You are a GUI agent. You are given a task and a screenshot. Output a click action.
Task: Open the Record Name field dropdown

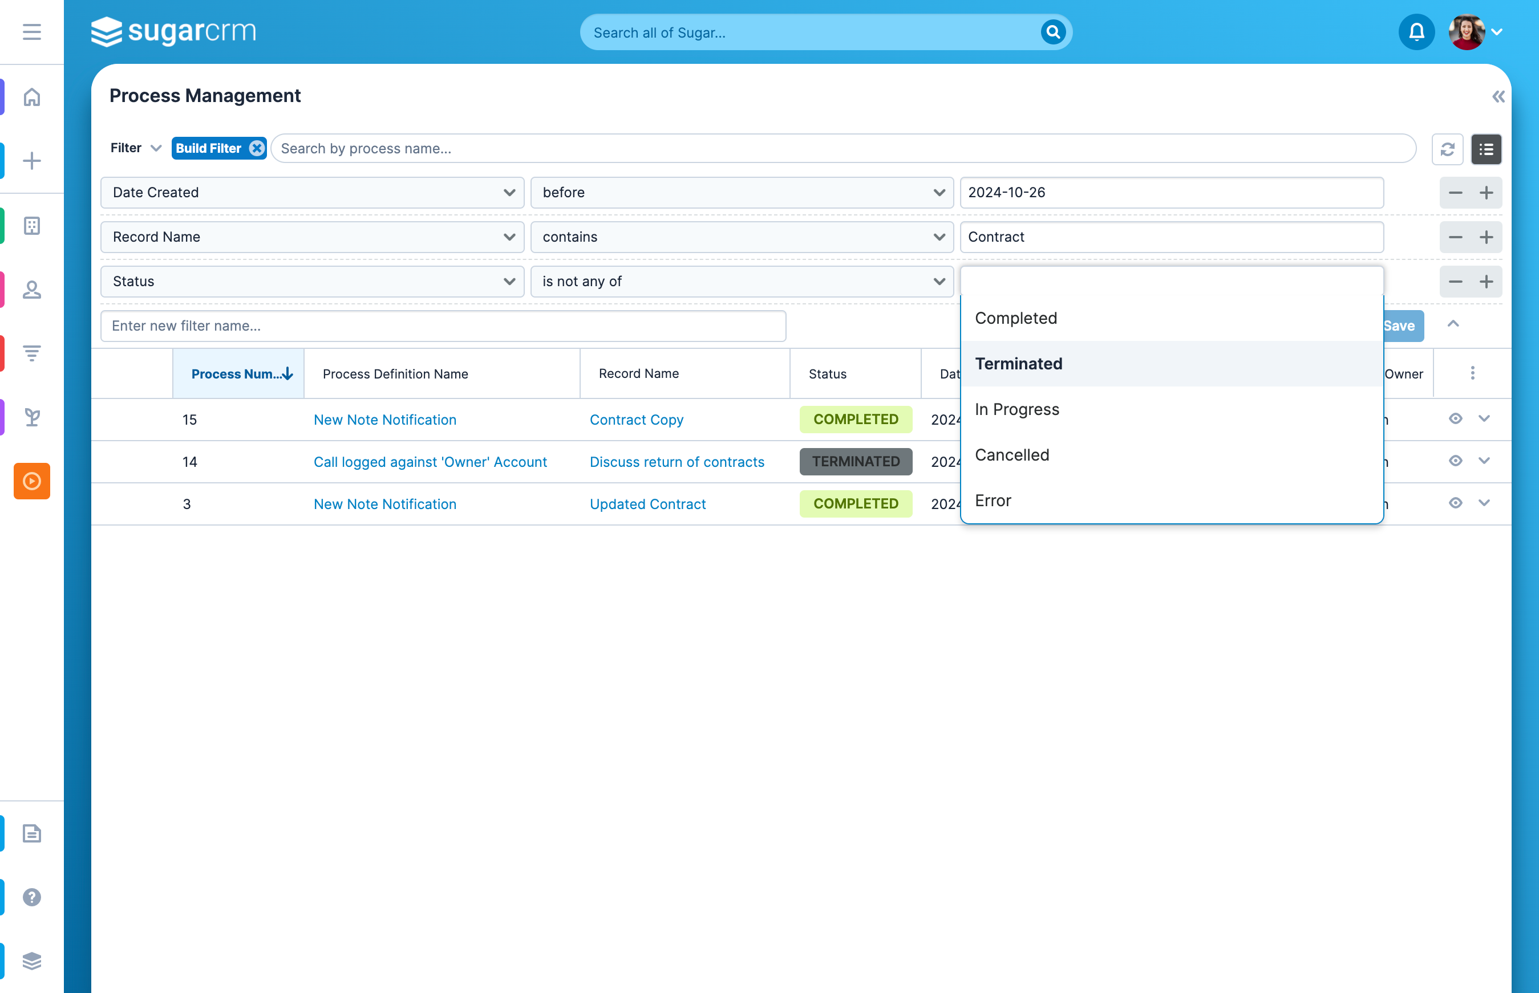[x=313, y=237]
